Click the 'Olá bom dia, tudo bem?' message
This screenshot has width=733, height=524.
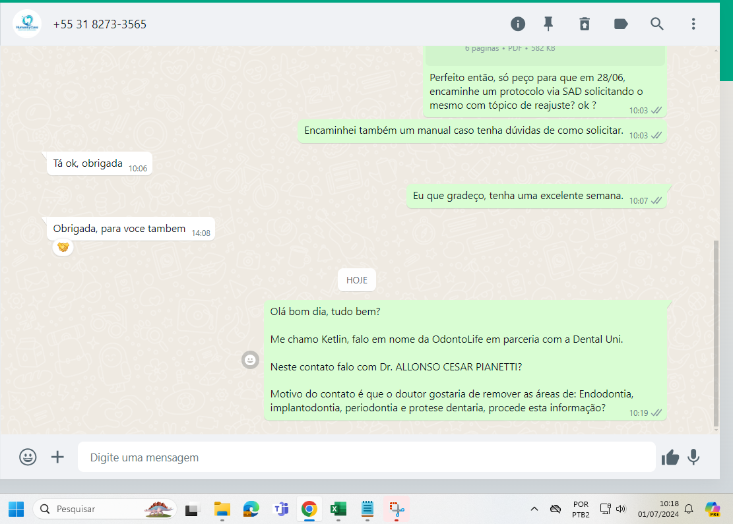tap(465, 360)
